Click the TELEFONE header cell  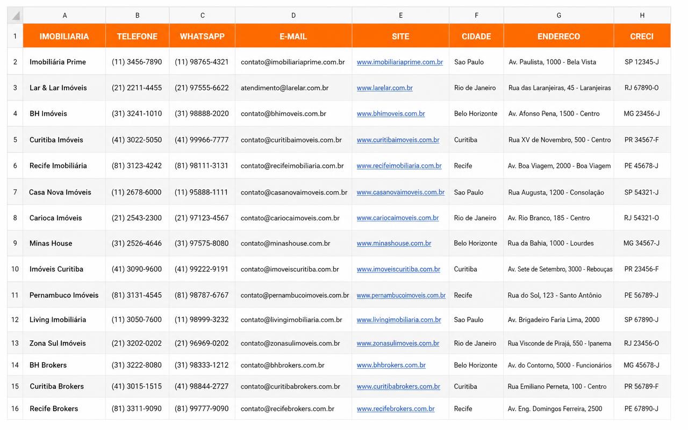[138, 36]
